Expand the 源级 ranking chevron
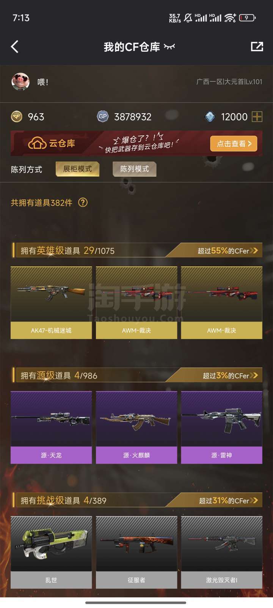 pos(254,375)
